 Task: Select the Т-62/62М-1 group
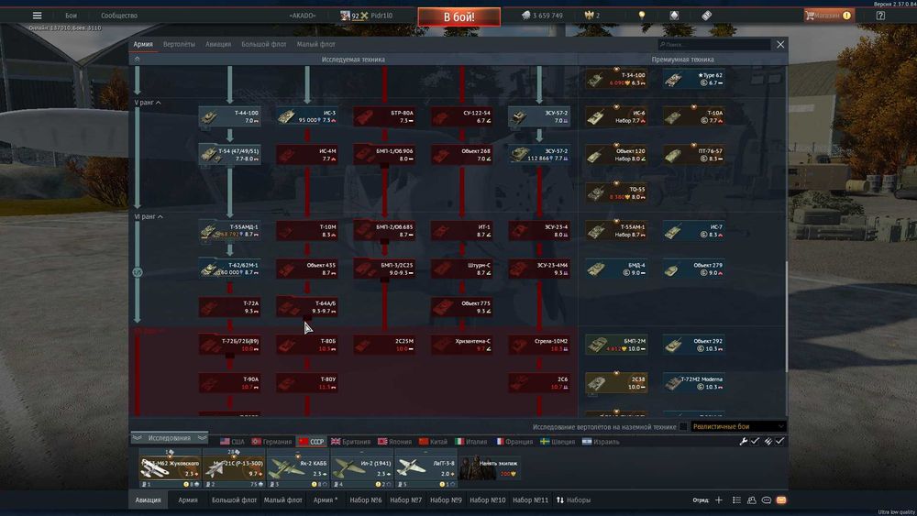tap(230, 269)
